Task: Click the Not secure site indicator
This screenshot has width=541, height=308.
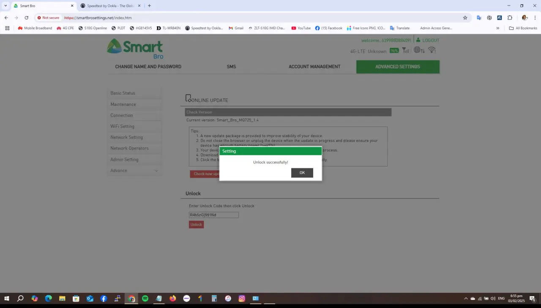Action: tap(48, 18)
